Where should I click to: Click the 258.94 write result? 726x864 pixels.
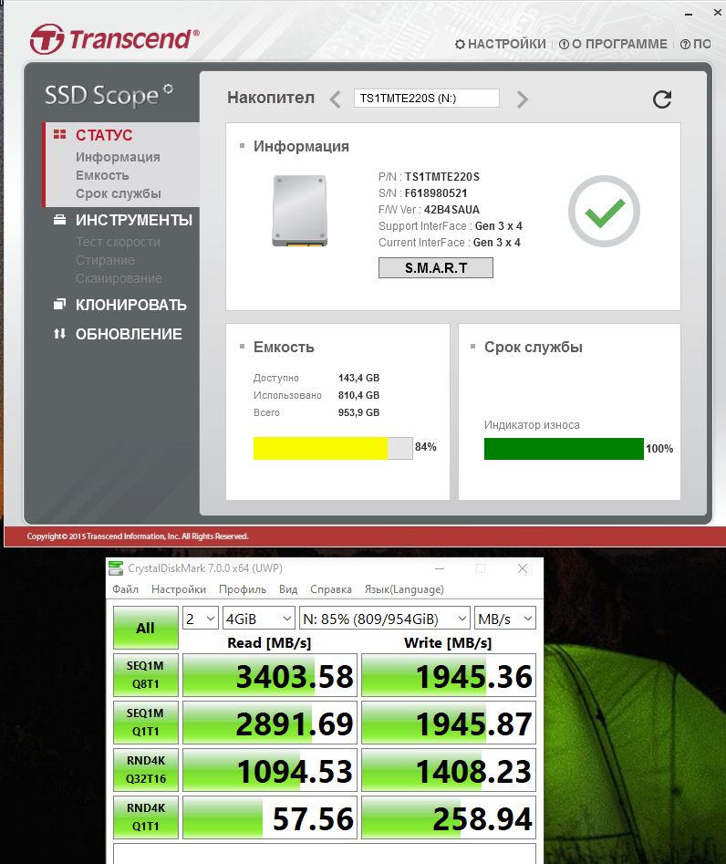point(449,817)
